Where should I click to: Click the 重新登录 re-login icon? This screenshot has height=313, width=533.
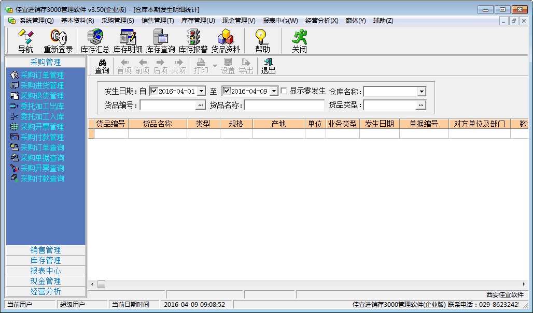[x=58, y=41]
